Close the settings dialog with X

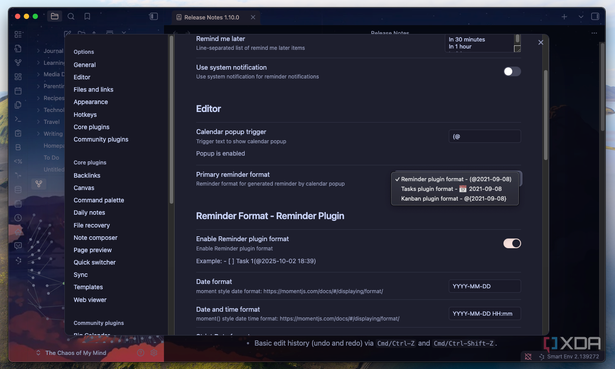click(x=540, y=42)
